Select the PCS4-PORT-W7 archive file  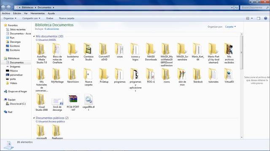(x=73, y=102)
